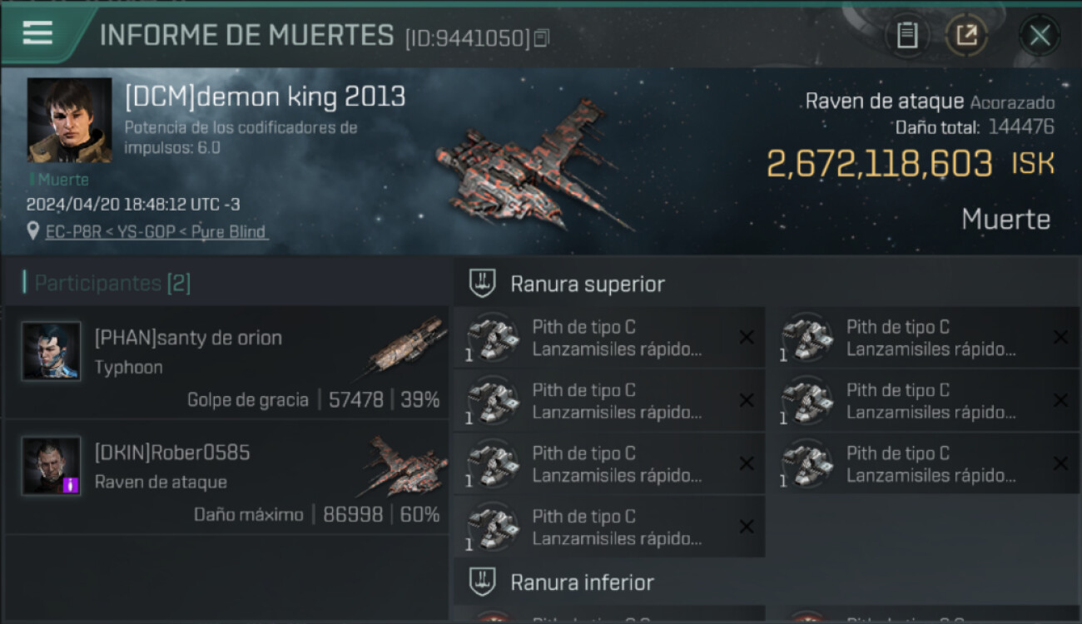Screen dimensions: 1082x624
Task: Click X on top-right Pith launcher
Action: tap(1060, 337)
